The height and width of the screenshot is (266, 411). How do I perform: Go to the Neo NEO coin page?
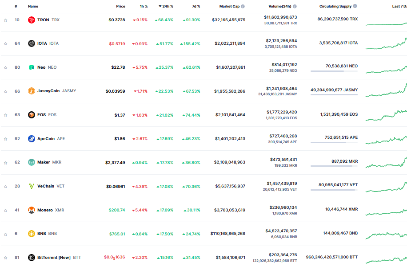pos(47,67)
